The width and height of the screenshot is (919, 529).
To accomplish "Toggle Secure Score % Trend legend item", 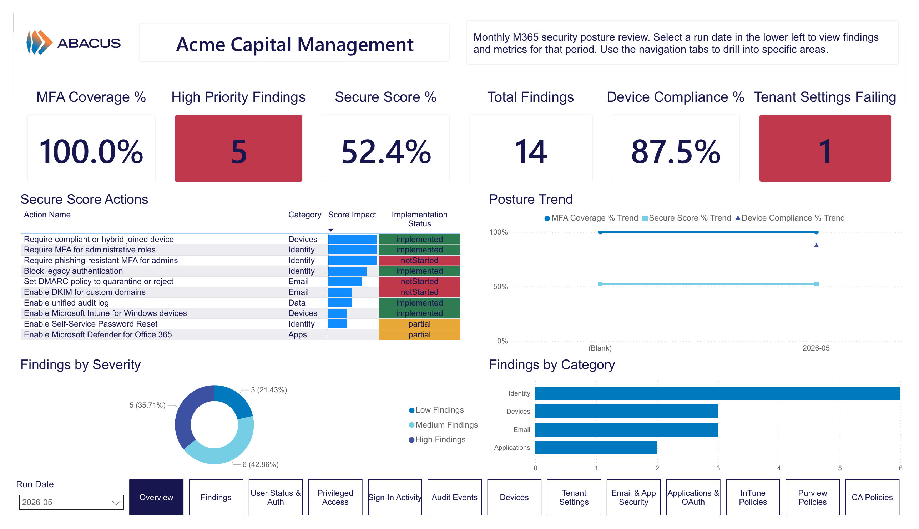I will click(x=686, y=218).
